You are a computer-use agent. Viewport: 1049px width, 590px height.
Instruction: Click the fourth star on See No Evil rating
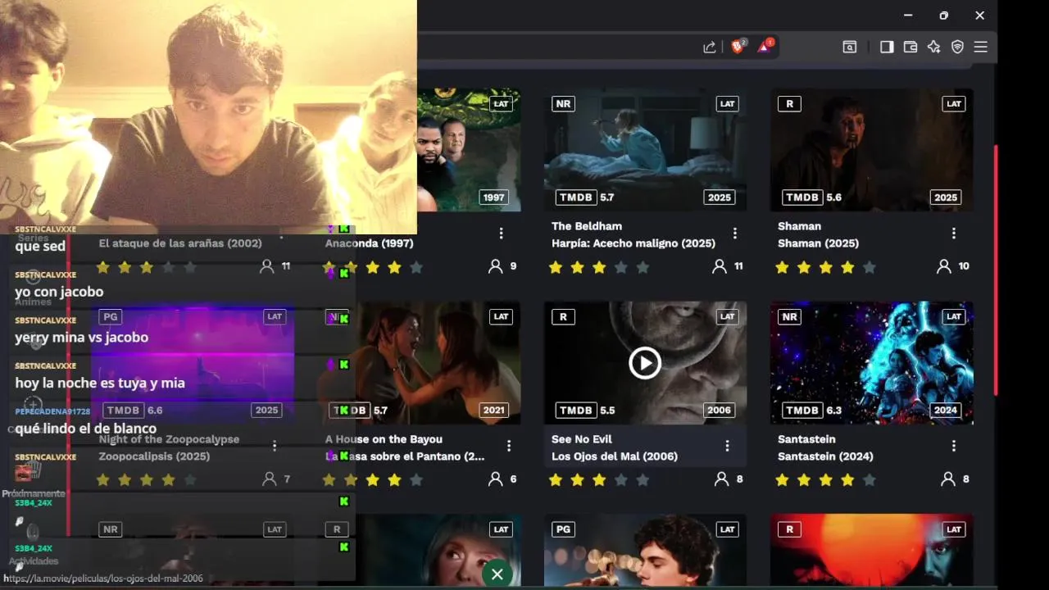[621, 479]
